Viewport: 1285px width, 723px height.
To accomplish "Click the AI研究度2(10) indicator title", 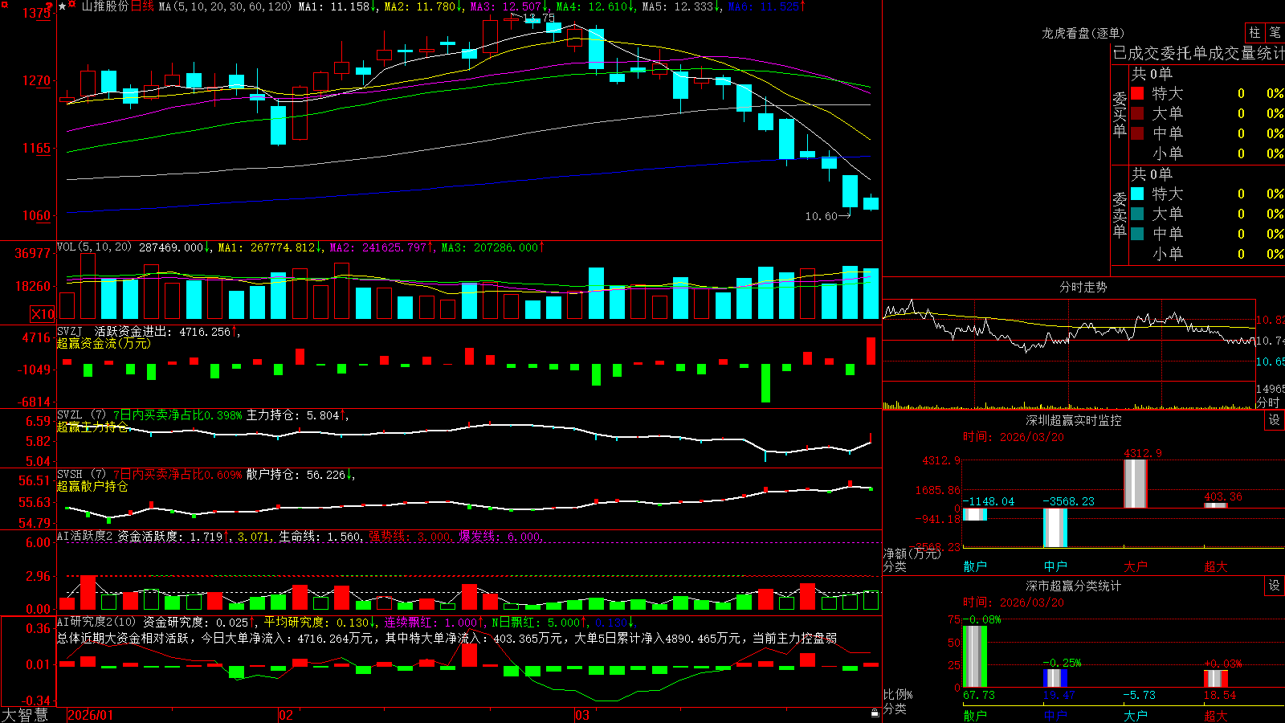I will pyautogui.click(x=98, y=622).
